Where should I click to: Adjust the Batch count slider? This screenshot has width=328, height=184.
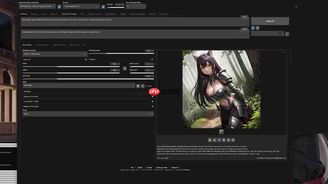click(142, 67)
